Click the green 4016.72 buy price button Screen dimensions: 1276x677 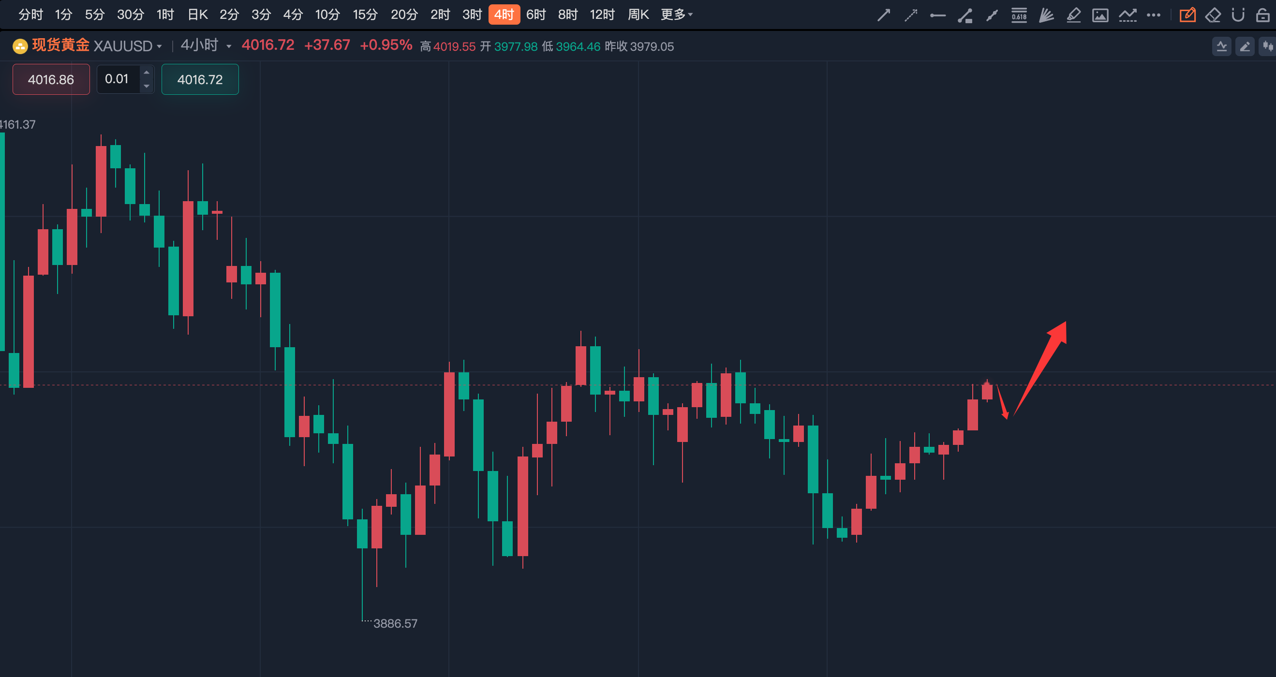click(200, 79)
